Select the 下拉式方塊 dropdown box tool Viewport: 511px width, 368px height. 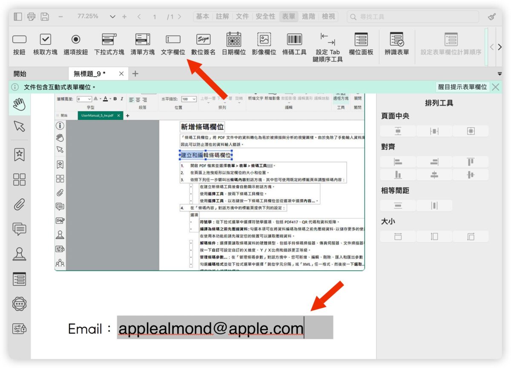109,45
